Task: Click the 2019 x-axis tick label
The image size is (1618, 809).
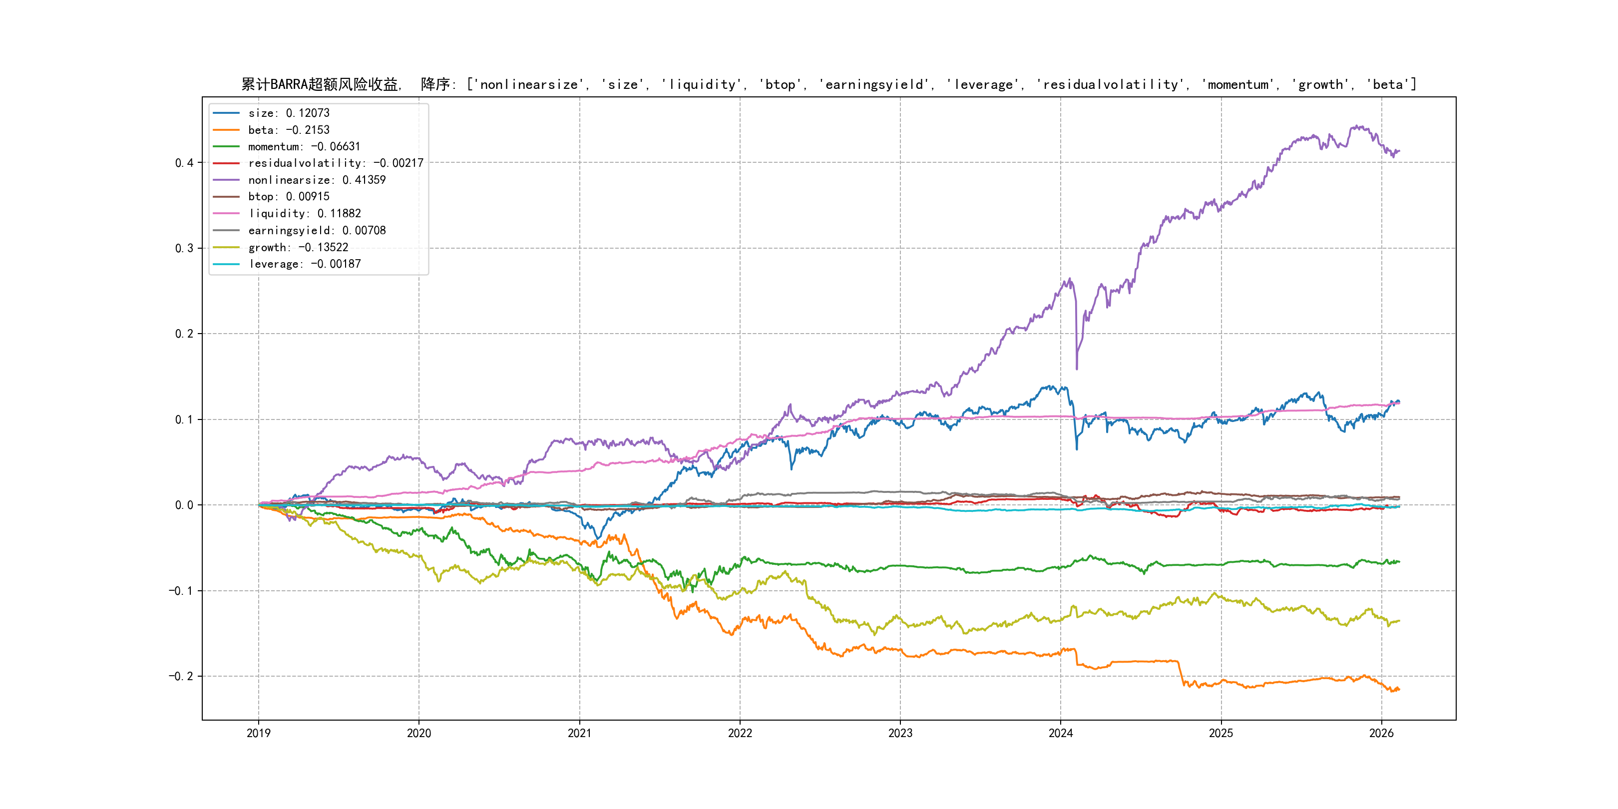Action: (258, 733)
